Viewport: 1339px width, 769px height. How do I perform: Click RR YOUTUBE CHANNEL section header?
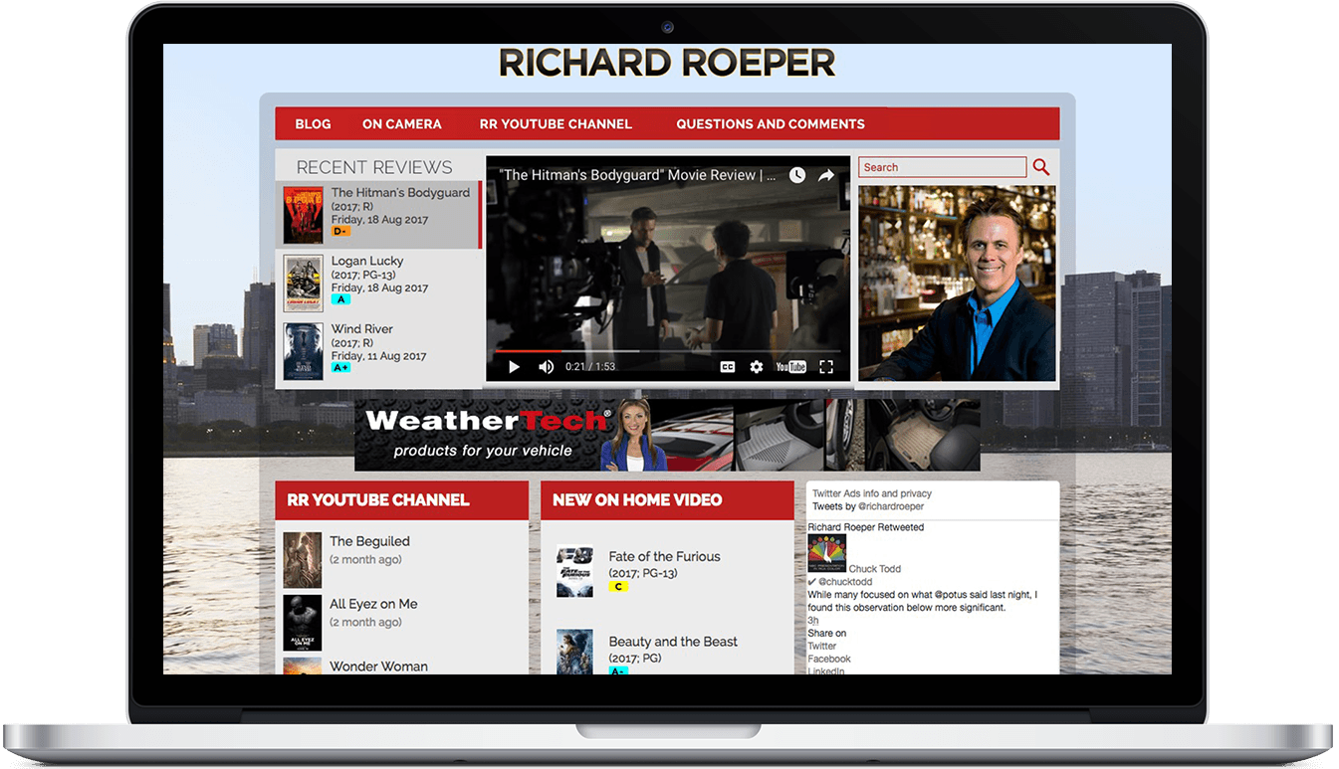(x=378, y=499)
